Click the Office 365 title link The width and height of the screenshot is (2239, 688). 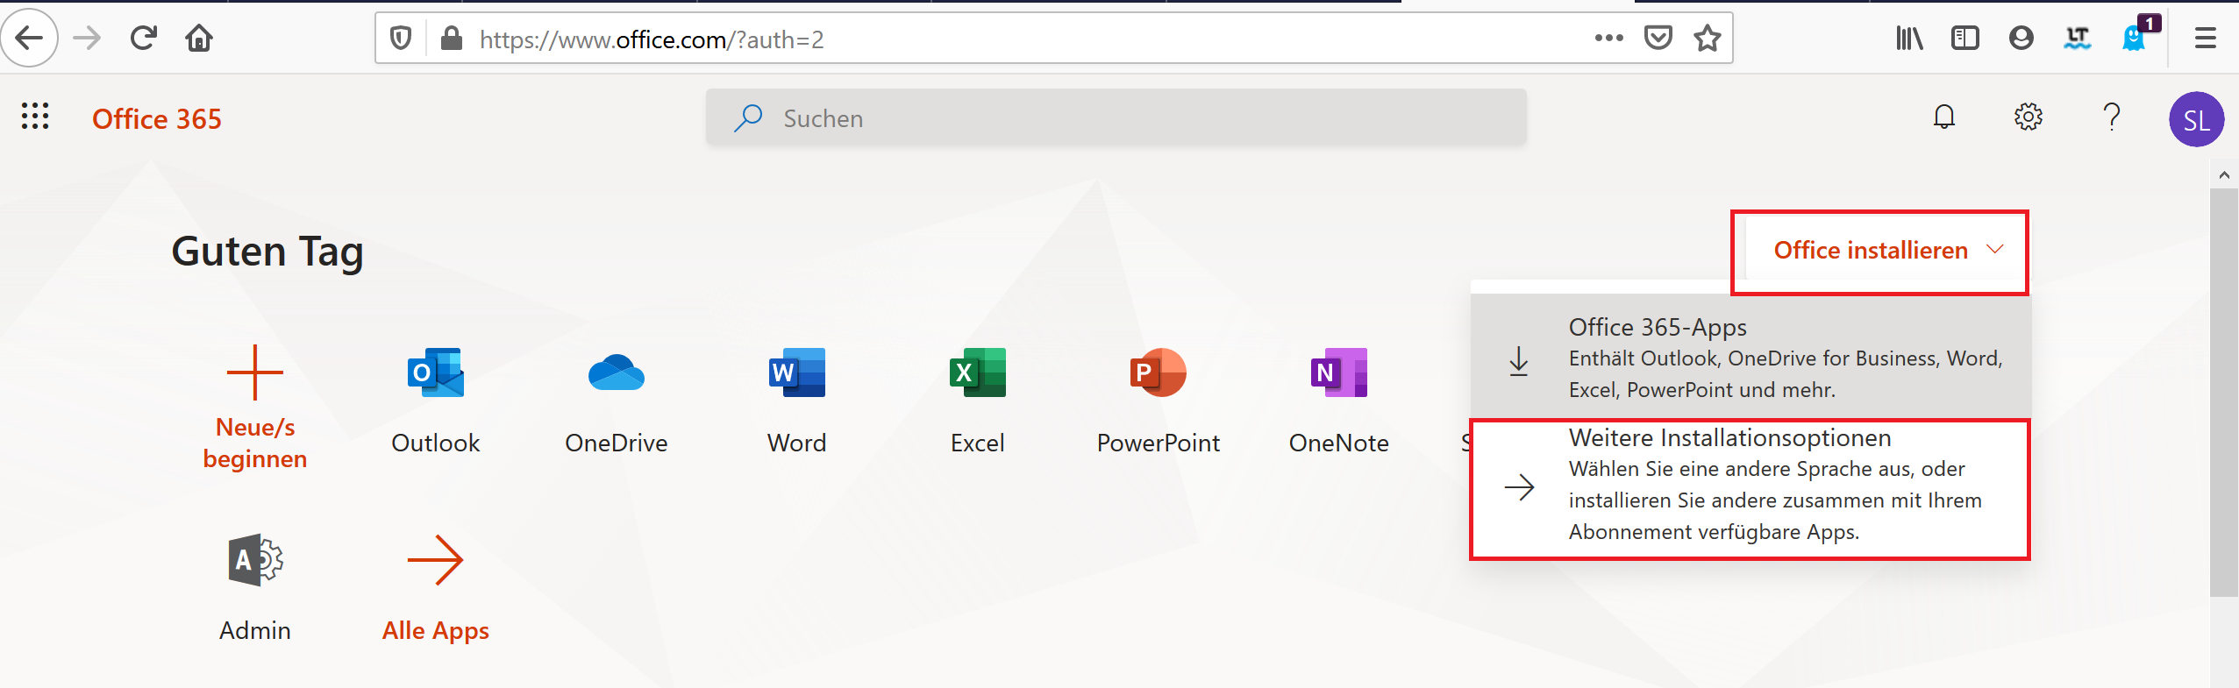pyautogui.click(x=157, y=119)
